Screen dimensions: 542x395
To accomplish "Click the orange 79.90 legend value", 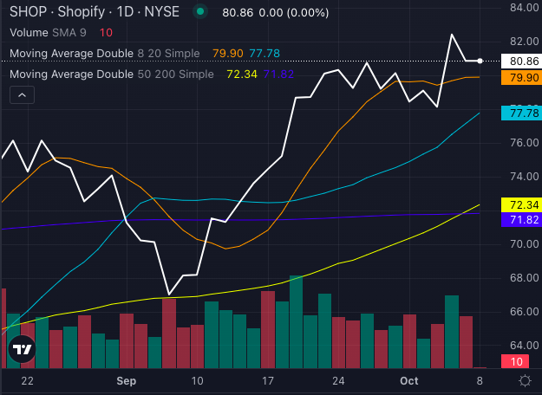I will pyautogui.click(x=228, y=54).
